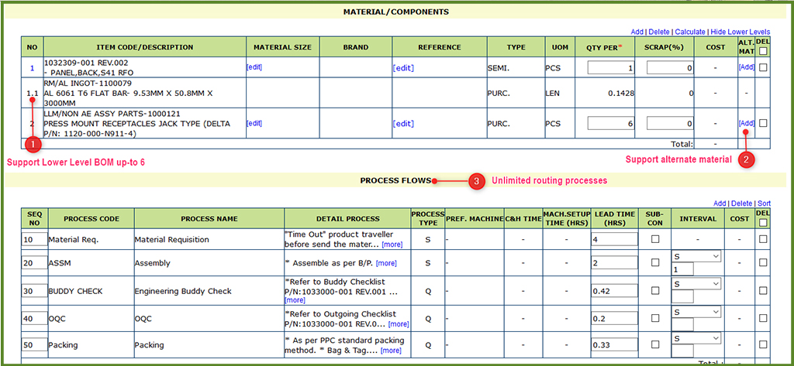
Task: Click Add link above Material/Components table
Action: [x=637, y=32]
